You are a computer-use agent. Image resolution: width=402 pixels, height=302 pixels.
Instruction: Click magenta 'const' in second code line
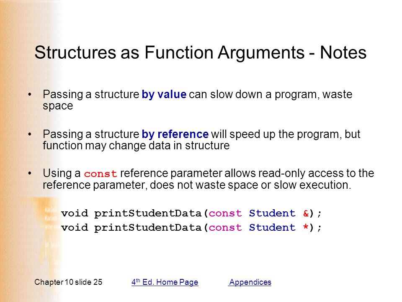tap(225, 227)
